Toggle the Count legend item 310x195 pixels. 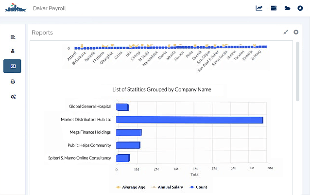198,187
